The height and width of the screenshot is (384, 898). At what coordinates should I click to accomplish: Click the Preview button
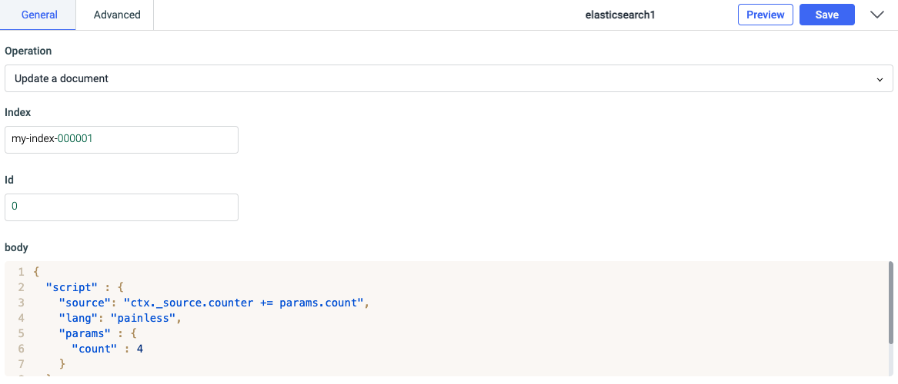coord(765,15)
